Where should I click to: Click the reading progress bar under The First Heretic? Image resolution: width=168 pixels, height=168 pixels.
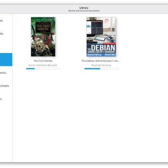point(43,68)
